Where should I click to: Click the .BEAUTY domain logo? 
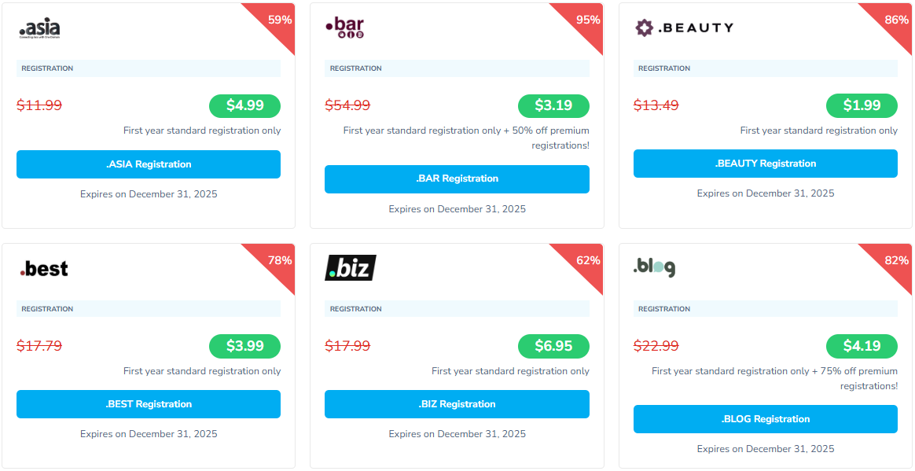(x=684, y=28)
